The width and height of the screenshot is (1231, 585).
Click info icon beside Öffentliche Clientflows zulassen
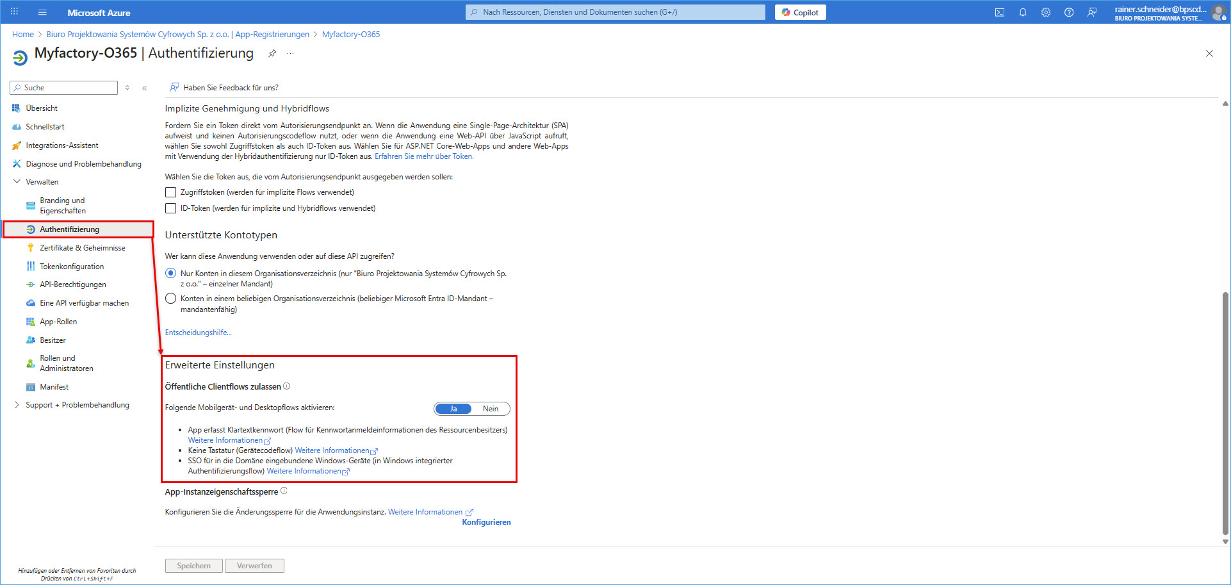click(287, 386)
